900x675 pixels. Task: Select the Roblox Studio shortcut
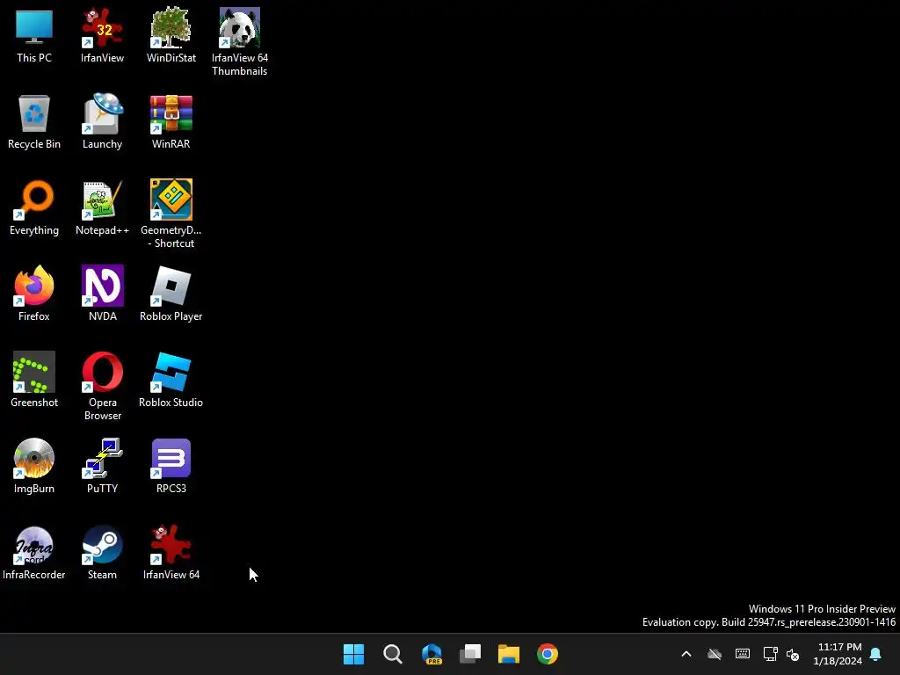[x=171, y=380]
